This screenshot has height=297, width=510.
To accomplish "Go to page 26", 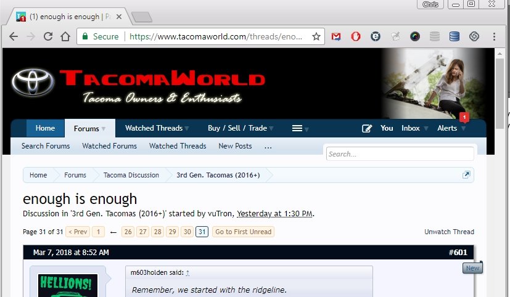I will pos(128,232).
